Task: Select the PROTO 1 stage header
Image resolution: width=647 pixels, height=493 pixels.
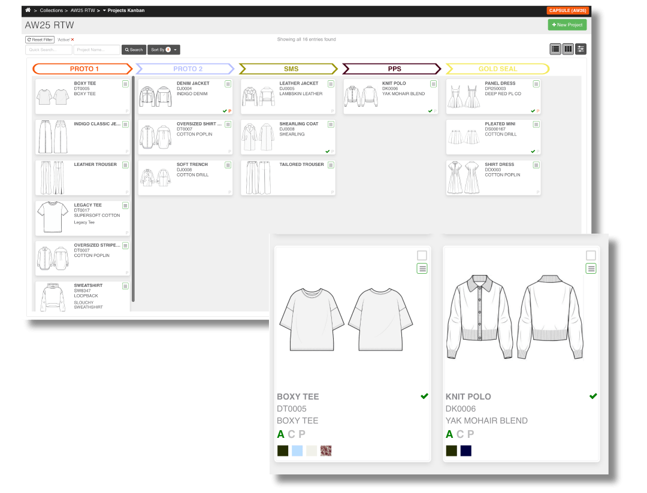Action: 83,69
